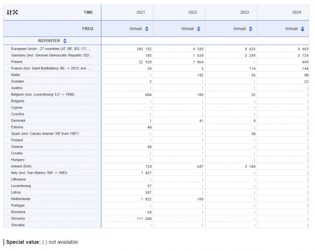Viewport: 315px width, 251px height.
Task: Sort by the 2022 Annual column arrows
Action: point(198,28)
